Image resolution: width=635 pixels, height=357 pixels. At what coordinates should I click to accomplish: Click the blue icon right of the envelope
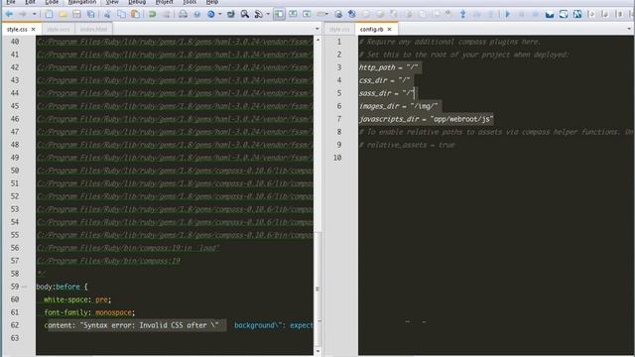[564, 15]
